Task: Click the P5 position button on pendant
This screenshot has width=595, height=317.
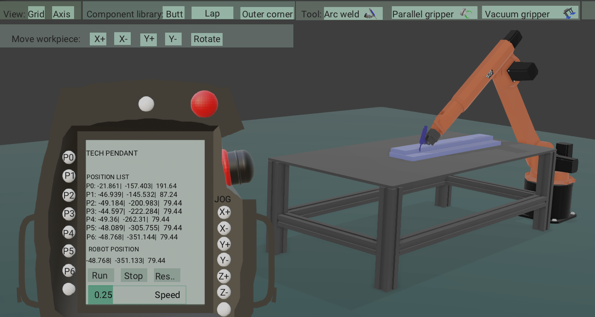Action: [69, 251]
